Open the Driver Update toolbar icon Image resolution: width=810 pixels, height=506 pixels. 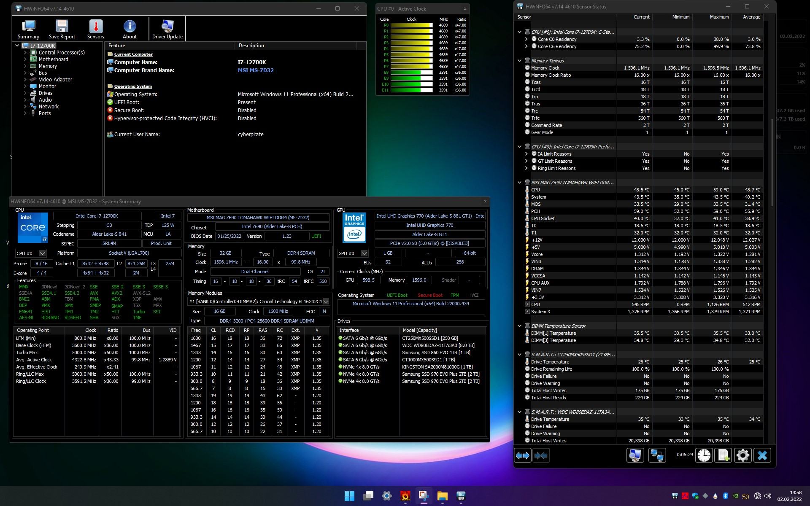click(167, 30)
